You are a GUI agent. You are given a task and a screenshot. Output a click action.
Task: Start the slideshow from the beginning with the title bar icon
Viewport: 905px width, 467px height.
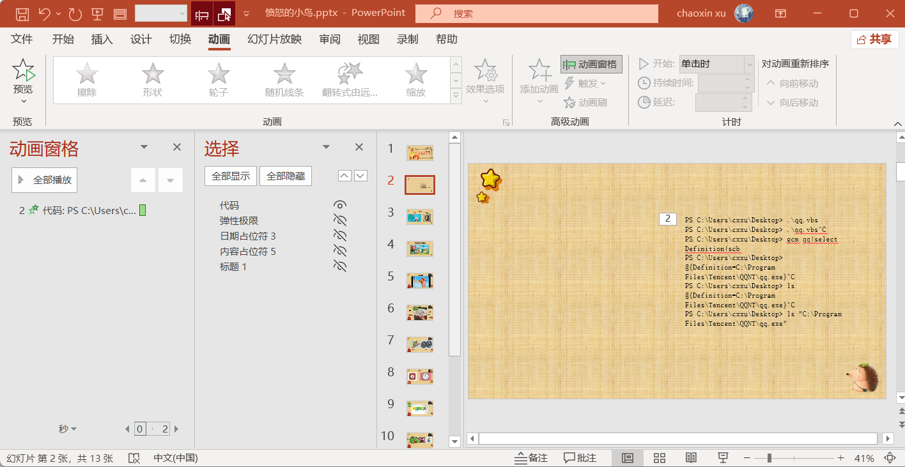pos(97,13)
